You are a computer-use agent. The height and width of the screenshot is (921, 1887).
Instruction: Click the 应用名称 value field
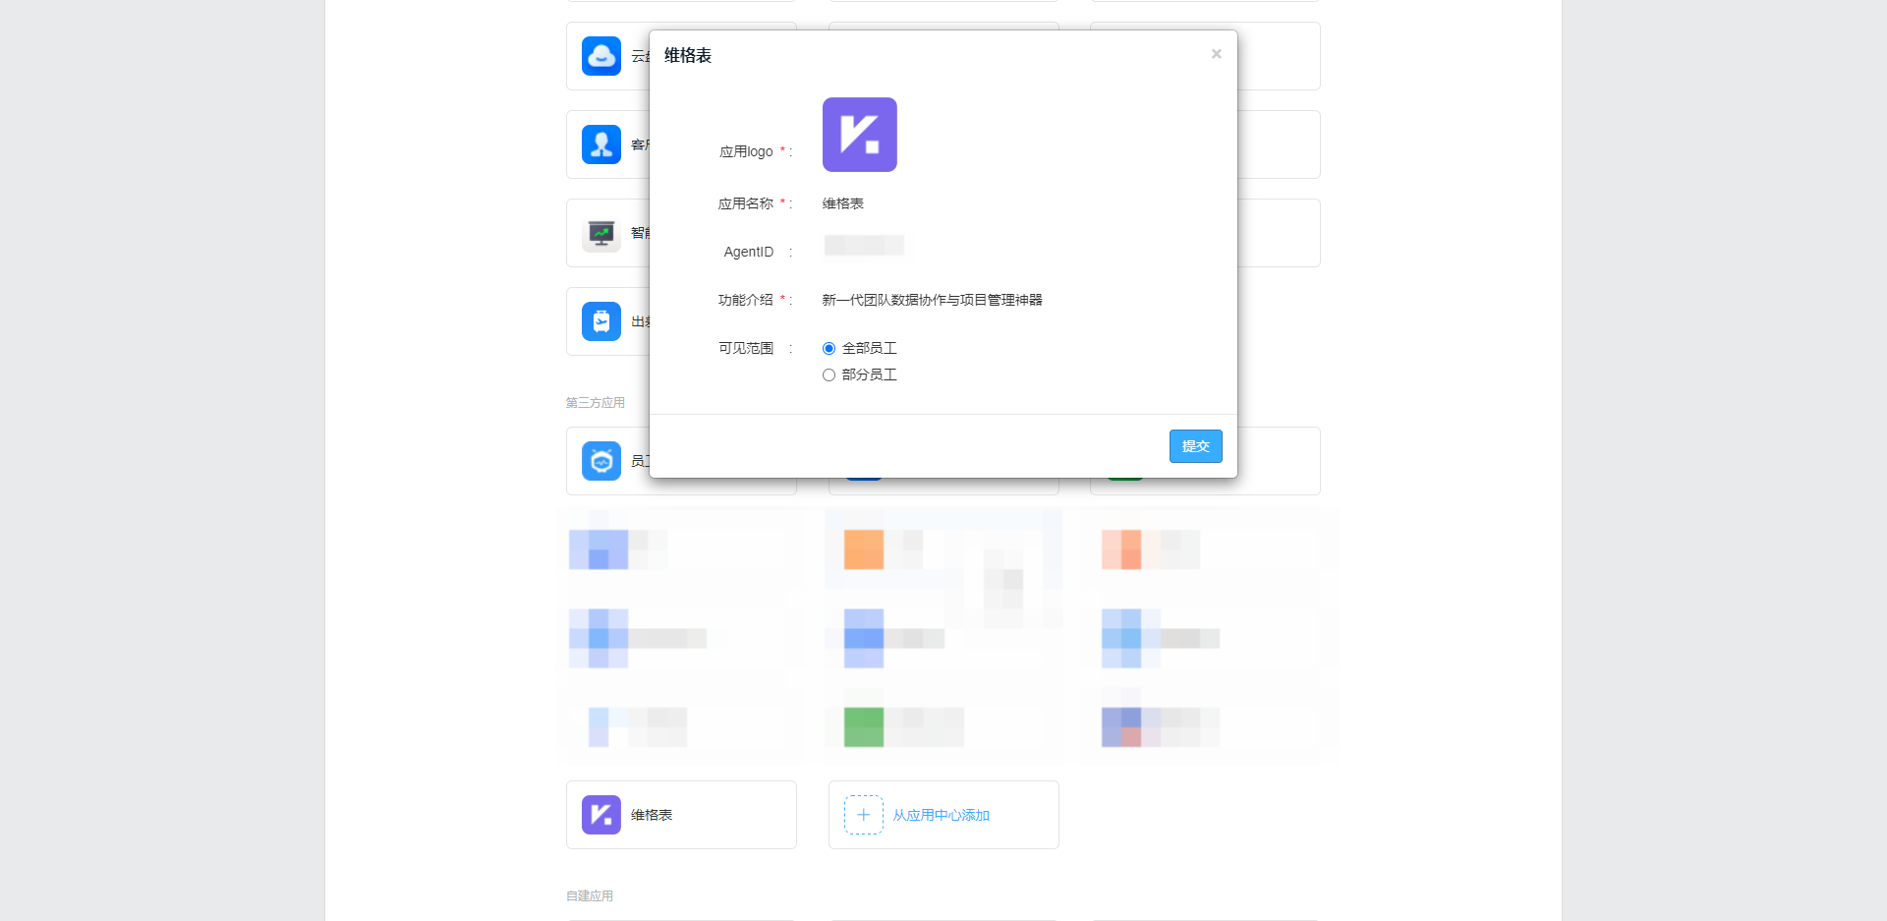tap(843, 203)
